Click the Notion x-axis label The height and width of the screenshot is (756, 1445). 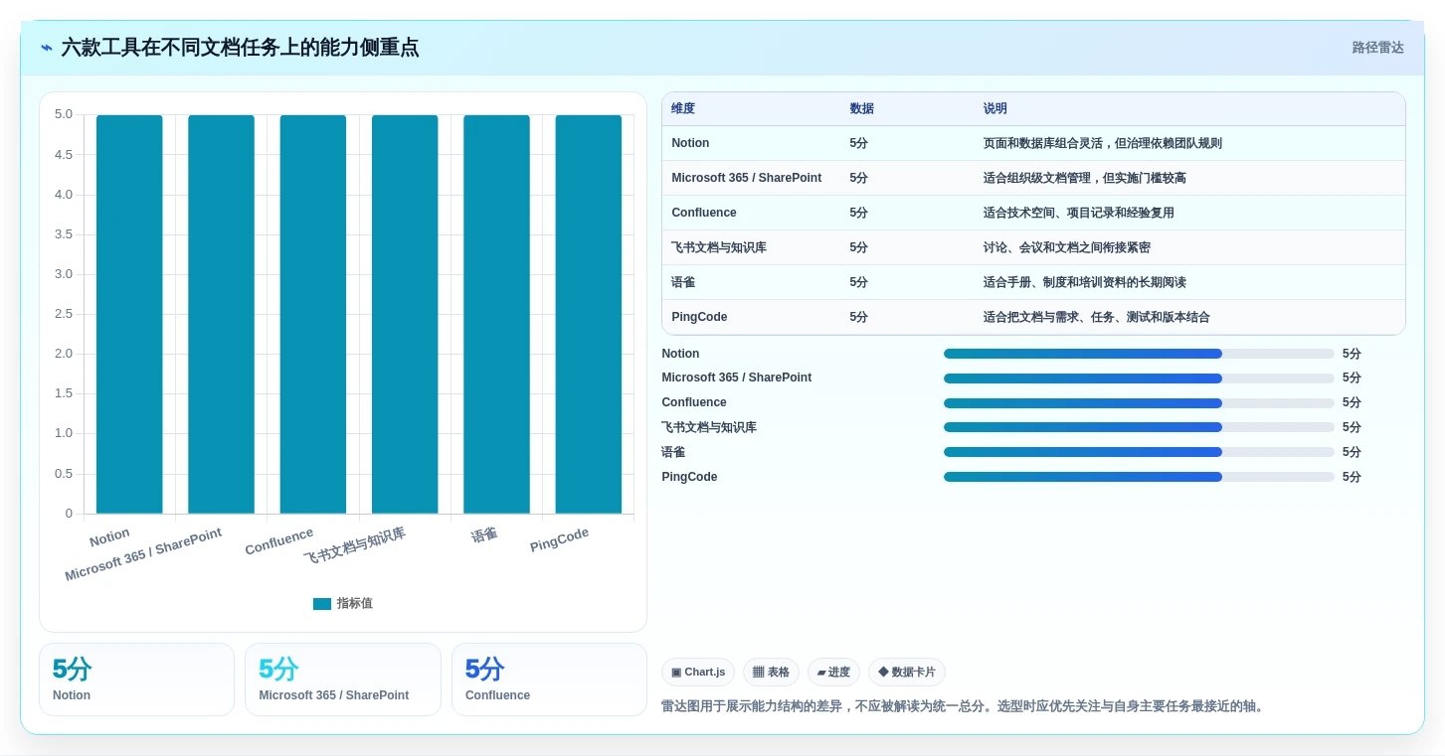(109, 537)
